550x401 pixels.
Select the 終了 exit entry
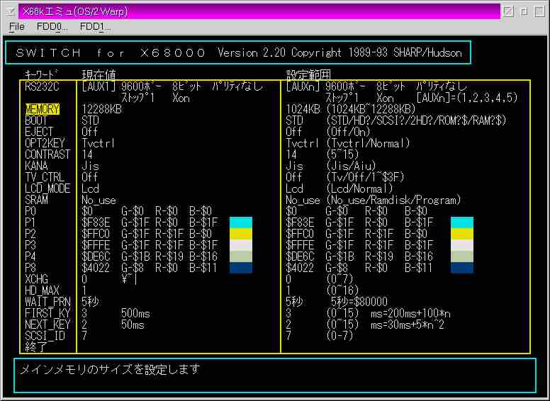point(36,347)
